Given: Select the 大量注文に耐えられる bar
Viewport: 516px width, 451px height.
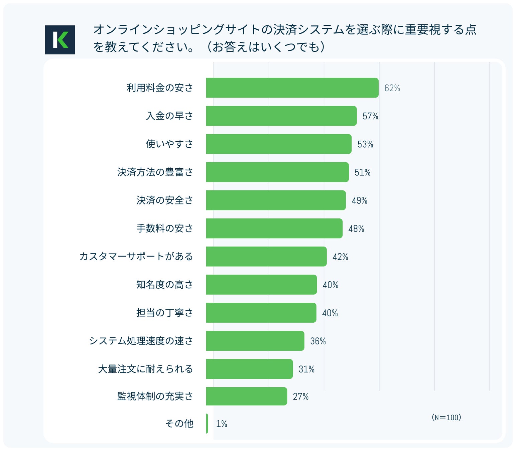Looking at the screenshot, I should 249,369.
